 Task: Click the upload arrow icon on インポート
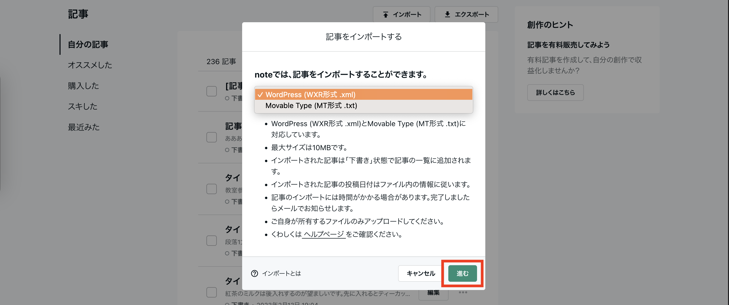[x=385, y=15]
